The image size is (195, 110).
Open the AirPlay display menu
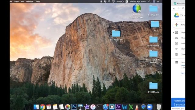pos(113,2)
